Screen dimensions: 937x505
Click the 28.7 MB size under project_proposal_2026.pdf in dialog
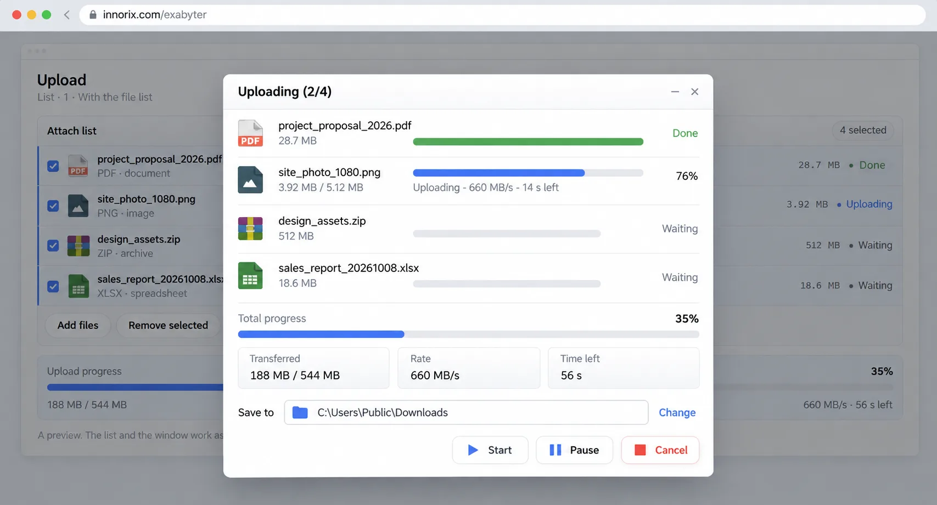[298, 141]
